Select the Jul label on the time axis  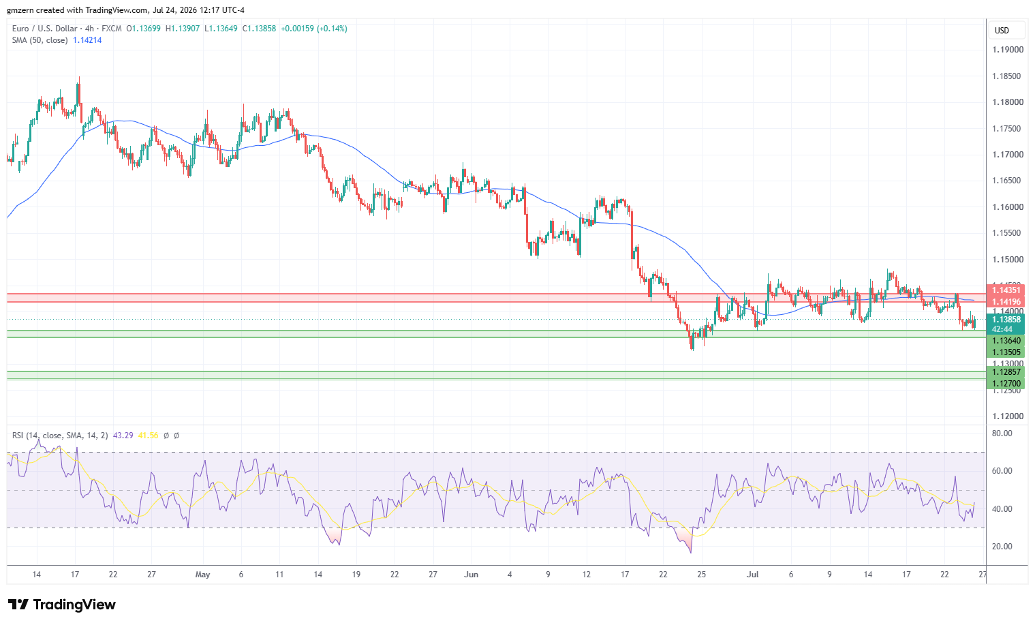(752, 575)
